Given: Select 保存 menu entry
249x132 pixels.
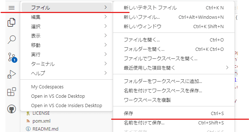Looking at the screenshot, I should [174, 114].
